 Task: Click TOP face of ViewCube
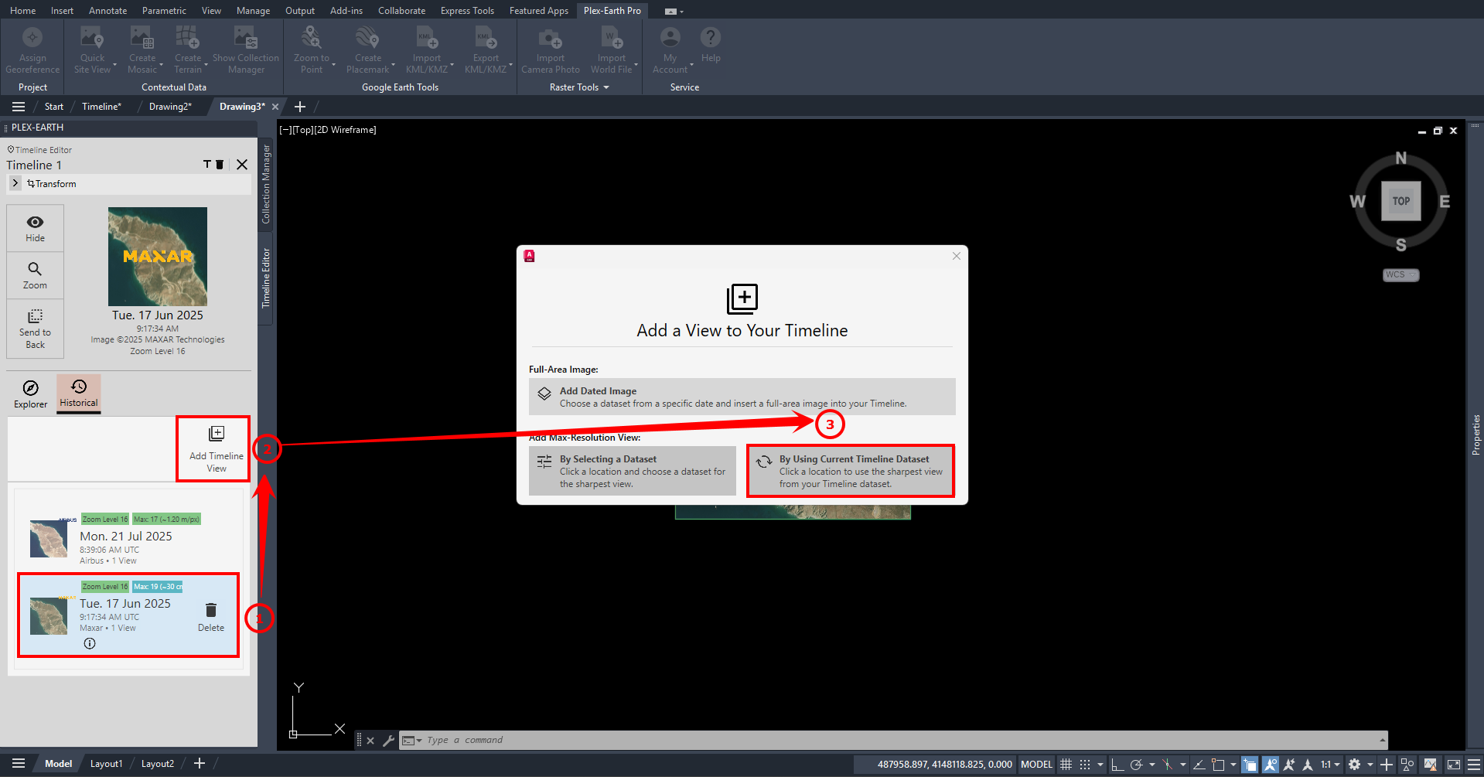pos(1400,201)
